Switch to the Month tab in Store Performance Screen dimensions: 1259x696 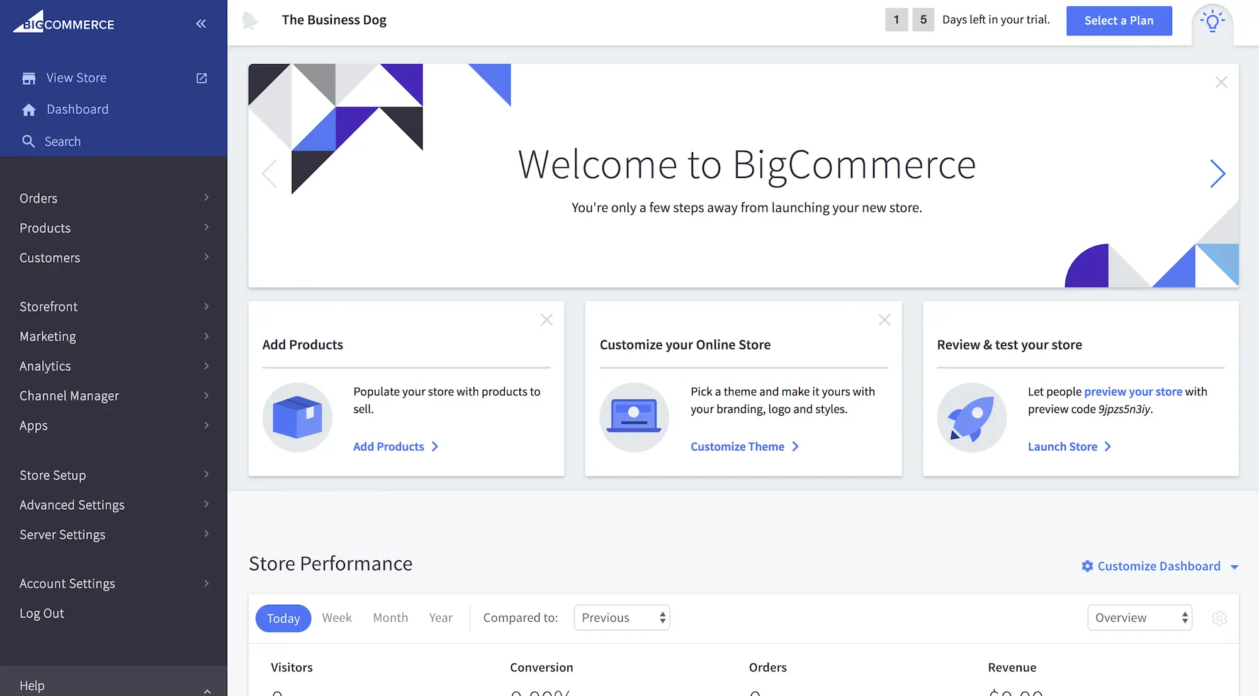point(390,617)
